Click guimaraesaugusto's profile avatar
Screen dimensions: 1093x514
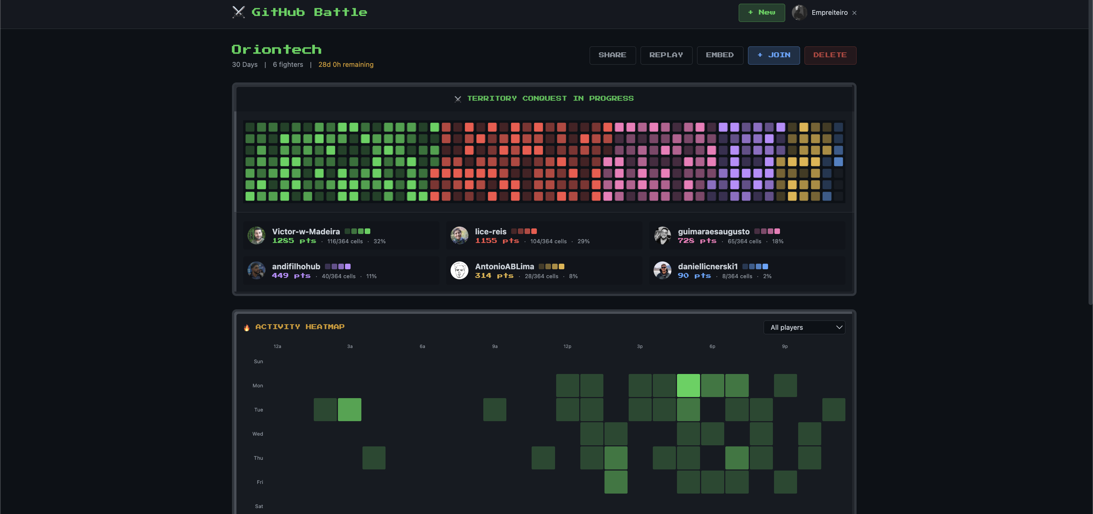[x=663, y=235]
